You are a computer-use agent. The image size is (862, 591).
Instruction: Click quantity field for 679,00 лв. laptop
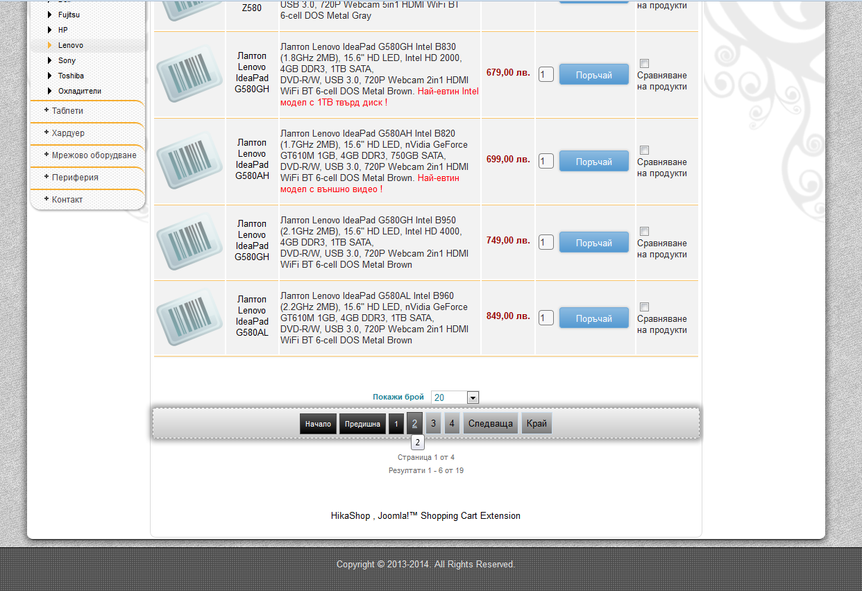(546, 75)
